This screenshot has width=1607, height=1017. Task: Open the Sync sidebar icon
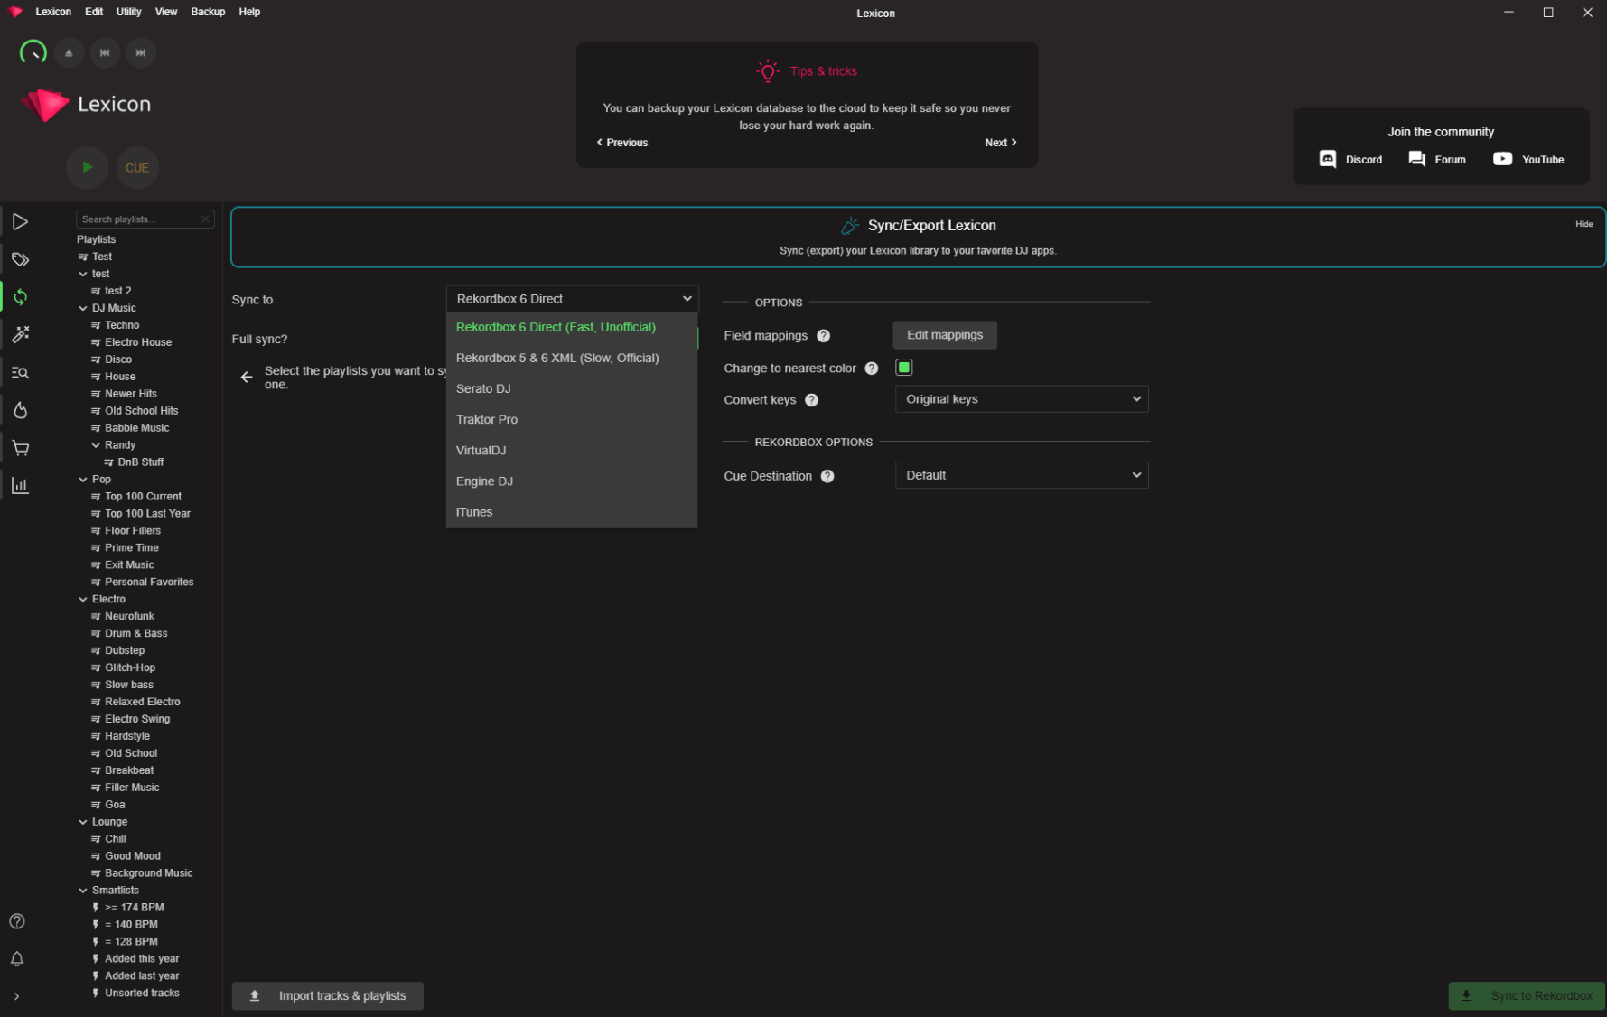(x=20, y=297)
